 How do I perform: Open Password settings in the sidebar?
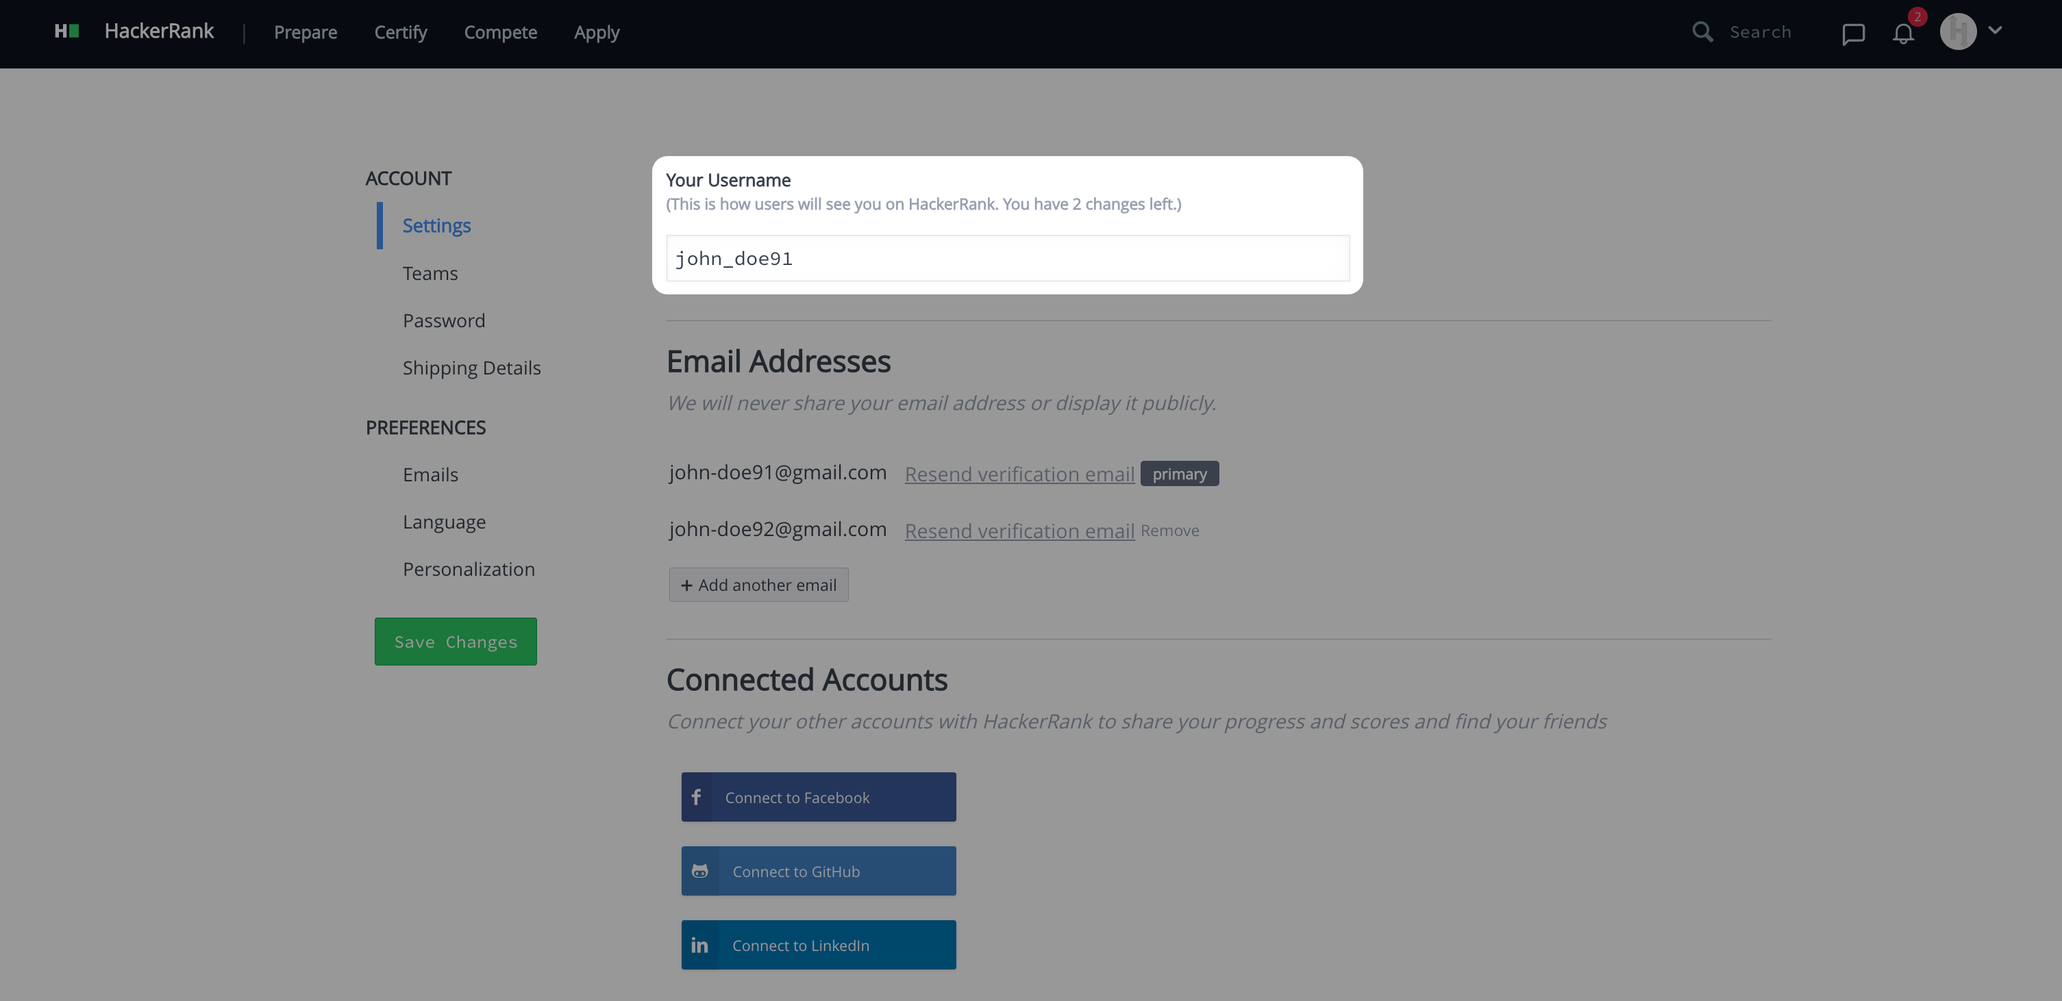pyautogui.click(x=445, y=321)
